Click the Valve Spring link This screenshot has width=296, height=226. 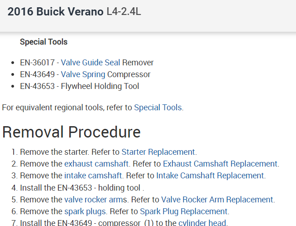tap(83, 74)
